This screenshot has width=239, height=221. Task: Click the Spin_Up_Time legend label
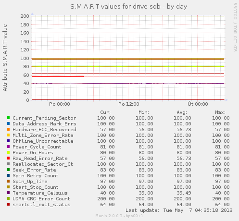tap(30, 182)
